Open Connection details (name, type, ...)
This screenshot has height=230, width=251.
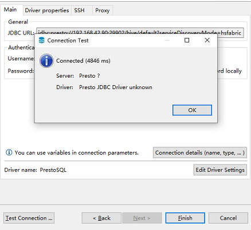[200, 152]
